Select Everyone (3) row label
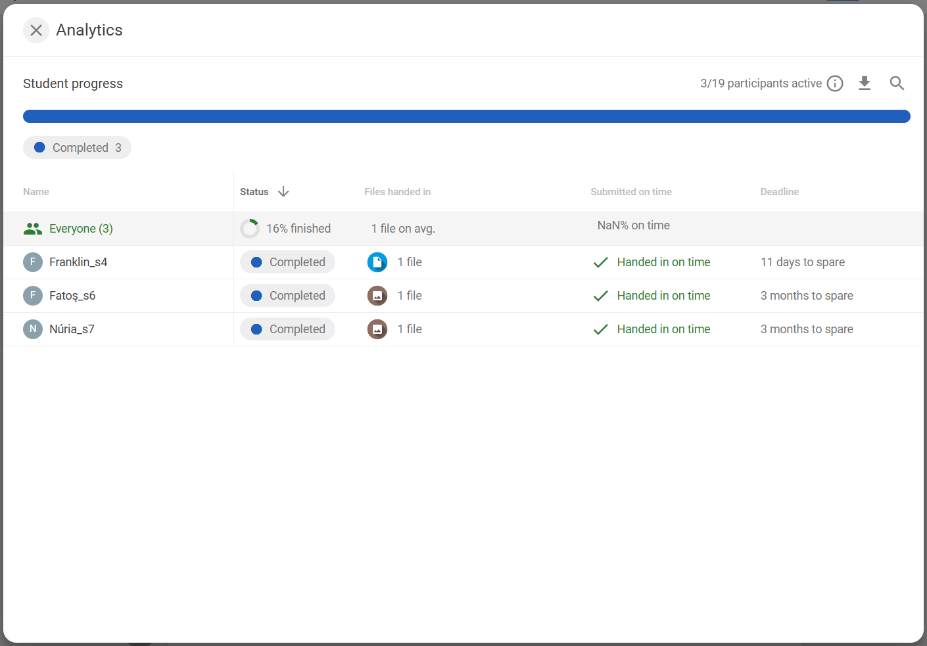Screen dimensions: 927x646 pyautogui.click(x=81, y=229)
